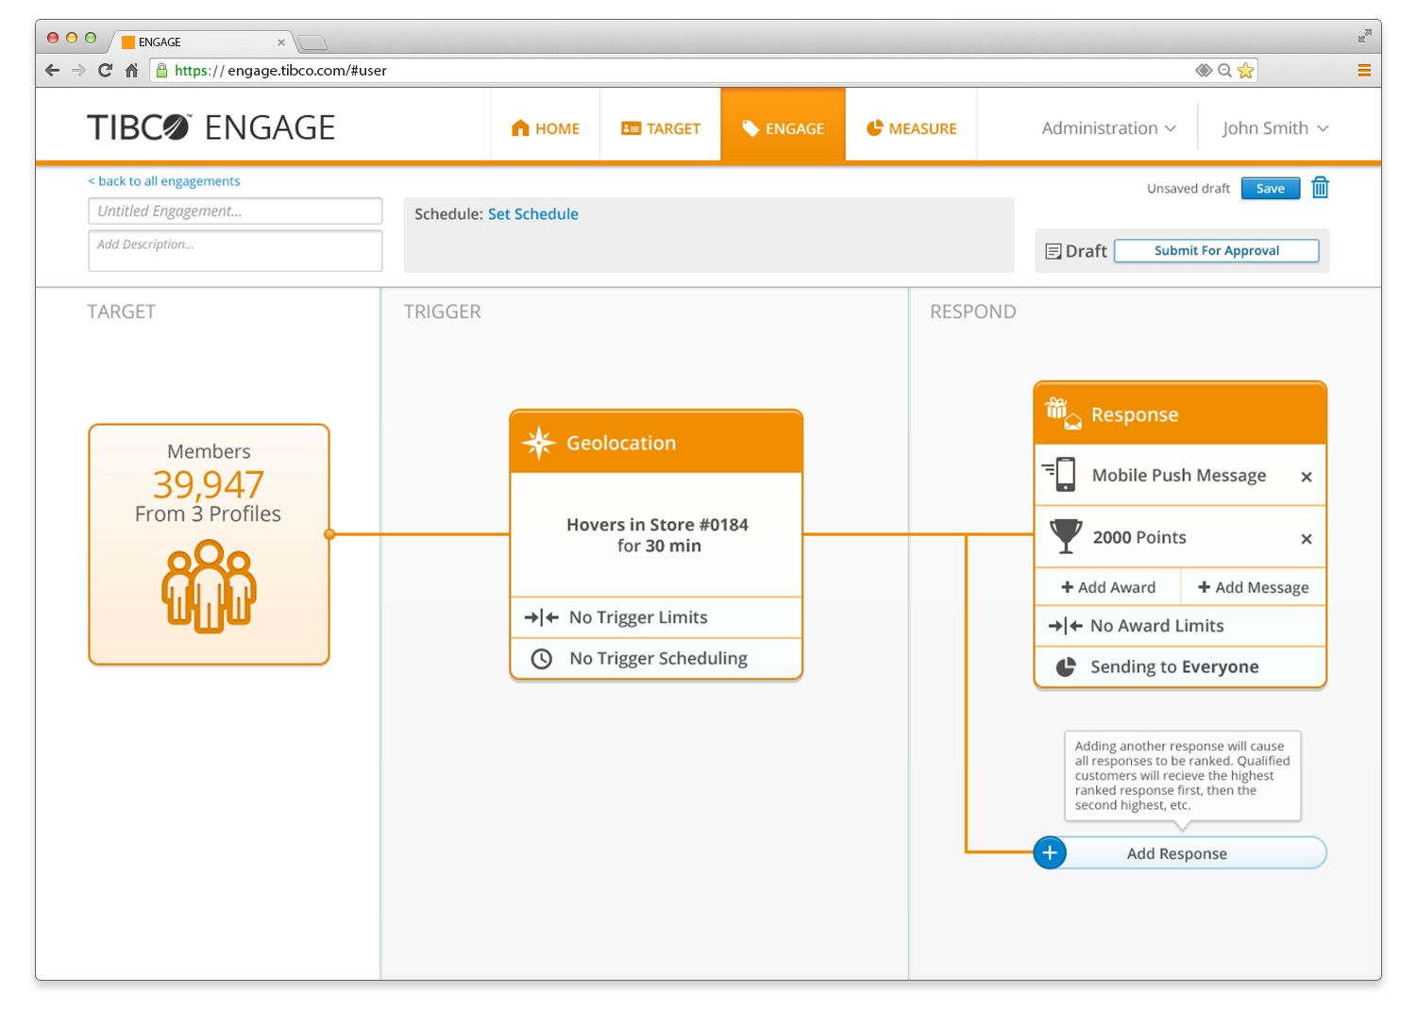Select the Response card header
The width and height of the screenshot is (1416, 1010).
1180,413
